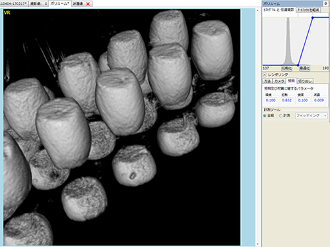The width and height of the screenshot is (330, 247).
Task: Switch to the 方法 tab
Action: [267, 81]
